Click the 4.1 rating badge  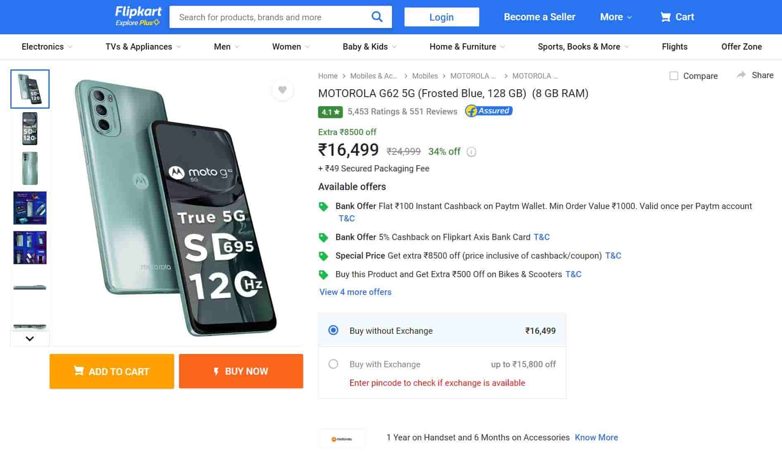tap(330, 112)
